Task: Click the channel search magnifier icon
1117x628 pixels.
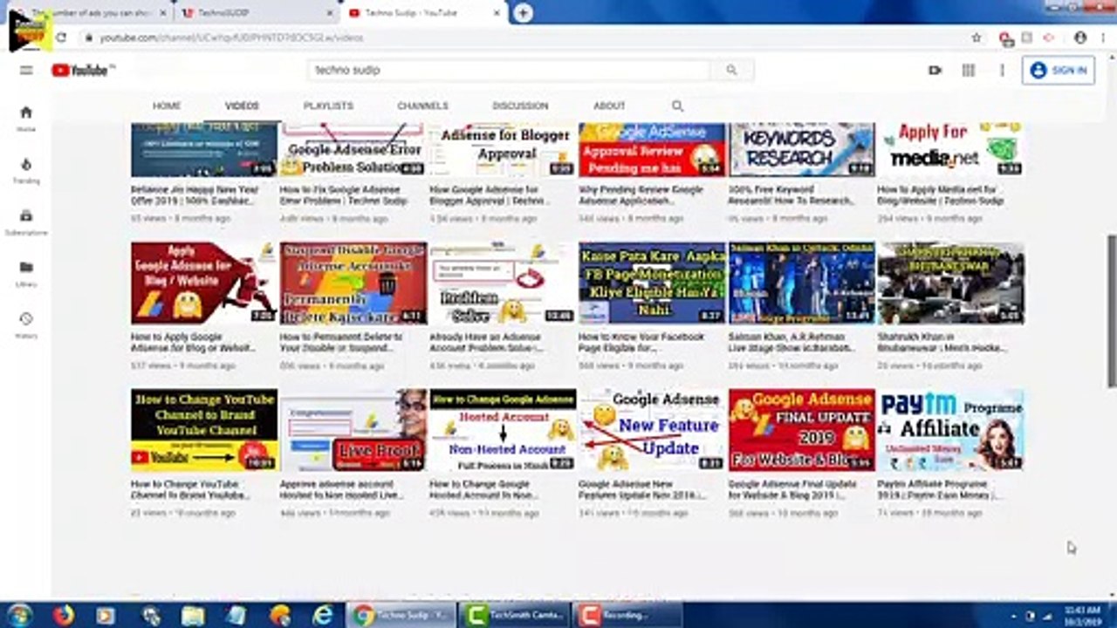Action: (677, 106)
